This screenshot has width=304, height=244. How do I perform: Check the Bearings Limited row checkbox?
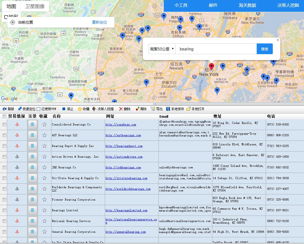tap(4, 210)
